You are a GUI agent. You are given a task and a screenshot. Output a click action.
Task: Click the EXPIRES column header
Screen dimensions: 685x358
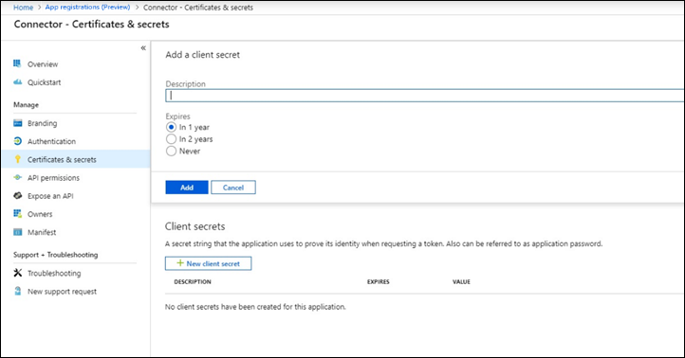pos(378,281)
